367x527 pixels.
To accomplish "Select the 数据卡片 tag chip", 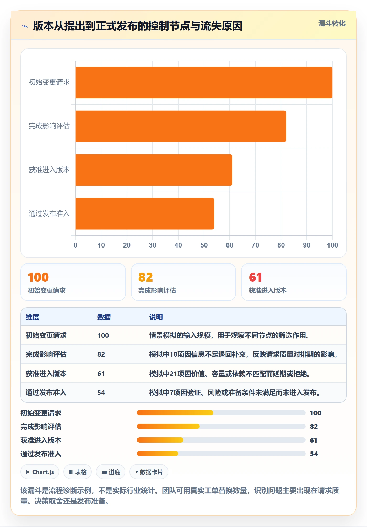I will [149, 472].
